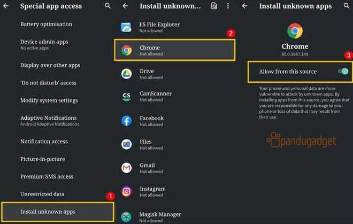Screen dimensions: 353x224
Task: Go back from Special app access screen
Action: pyautogui.click(x=6, y=6)
